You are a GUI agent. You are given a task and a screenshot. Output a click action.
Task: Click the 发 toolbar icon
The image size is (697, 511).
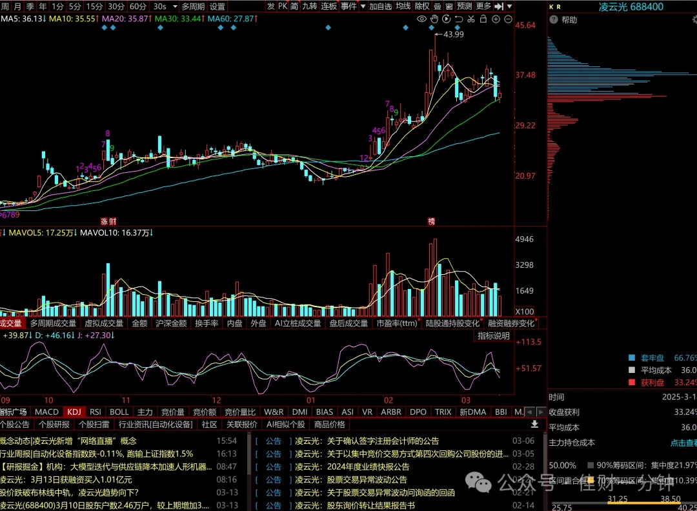tap(270, 6)
